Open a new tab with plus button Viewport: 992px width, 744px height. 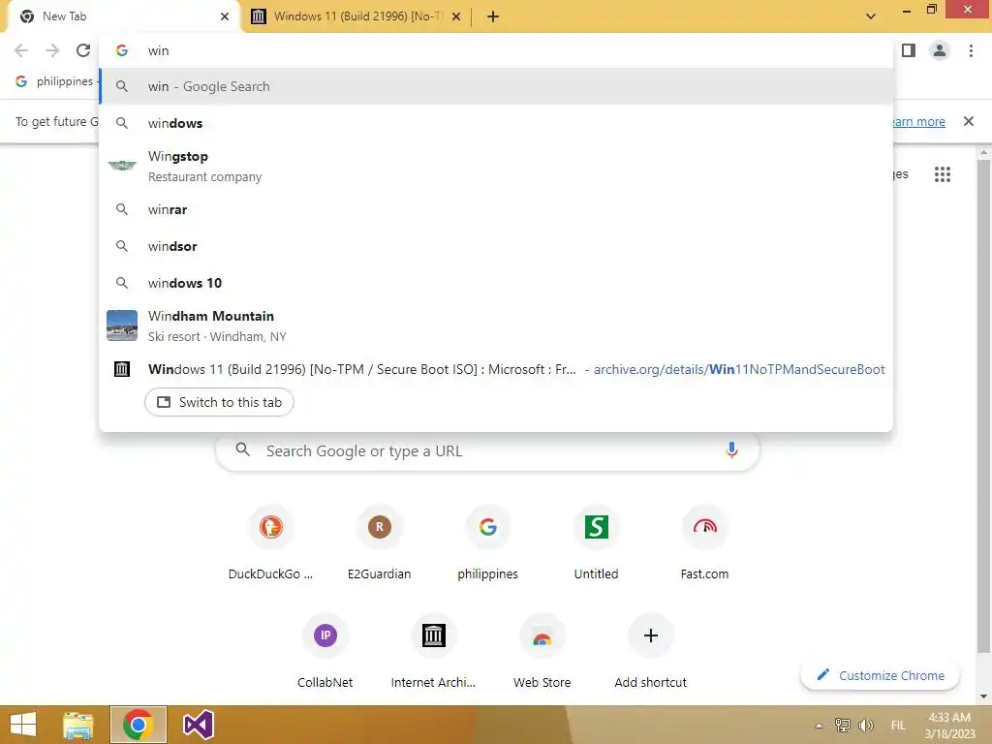493,16
